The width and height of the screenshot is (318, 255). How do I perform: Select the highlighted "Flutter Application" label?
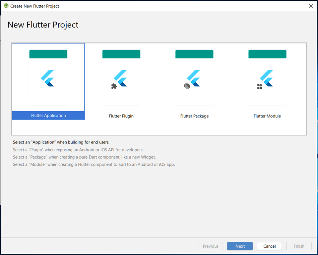click(48, 116)
